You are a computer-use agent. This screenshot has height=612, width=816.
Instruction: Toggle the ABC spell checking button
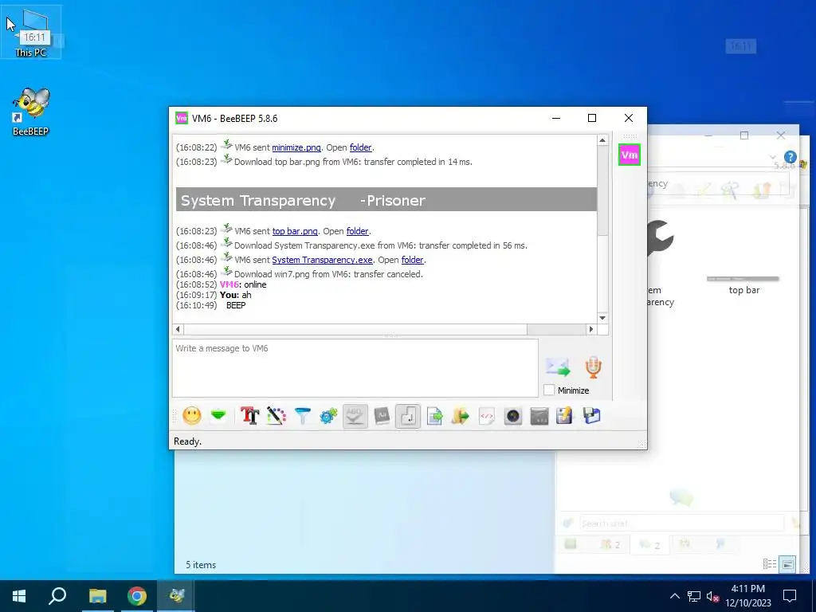point(355,416)
